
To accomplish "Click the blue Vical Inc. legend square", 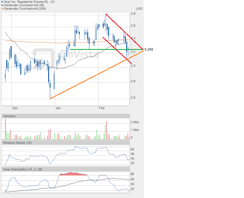I will point(2,2).
